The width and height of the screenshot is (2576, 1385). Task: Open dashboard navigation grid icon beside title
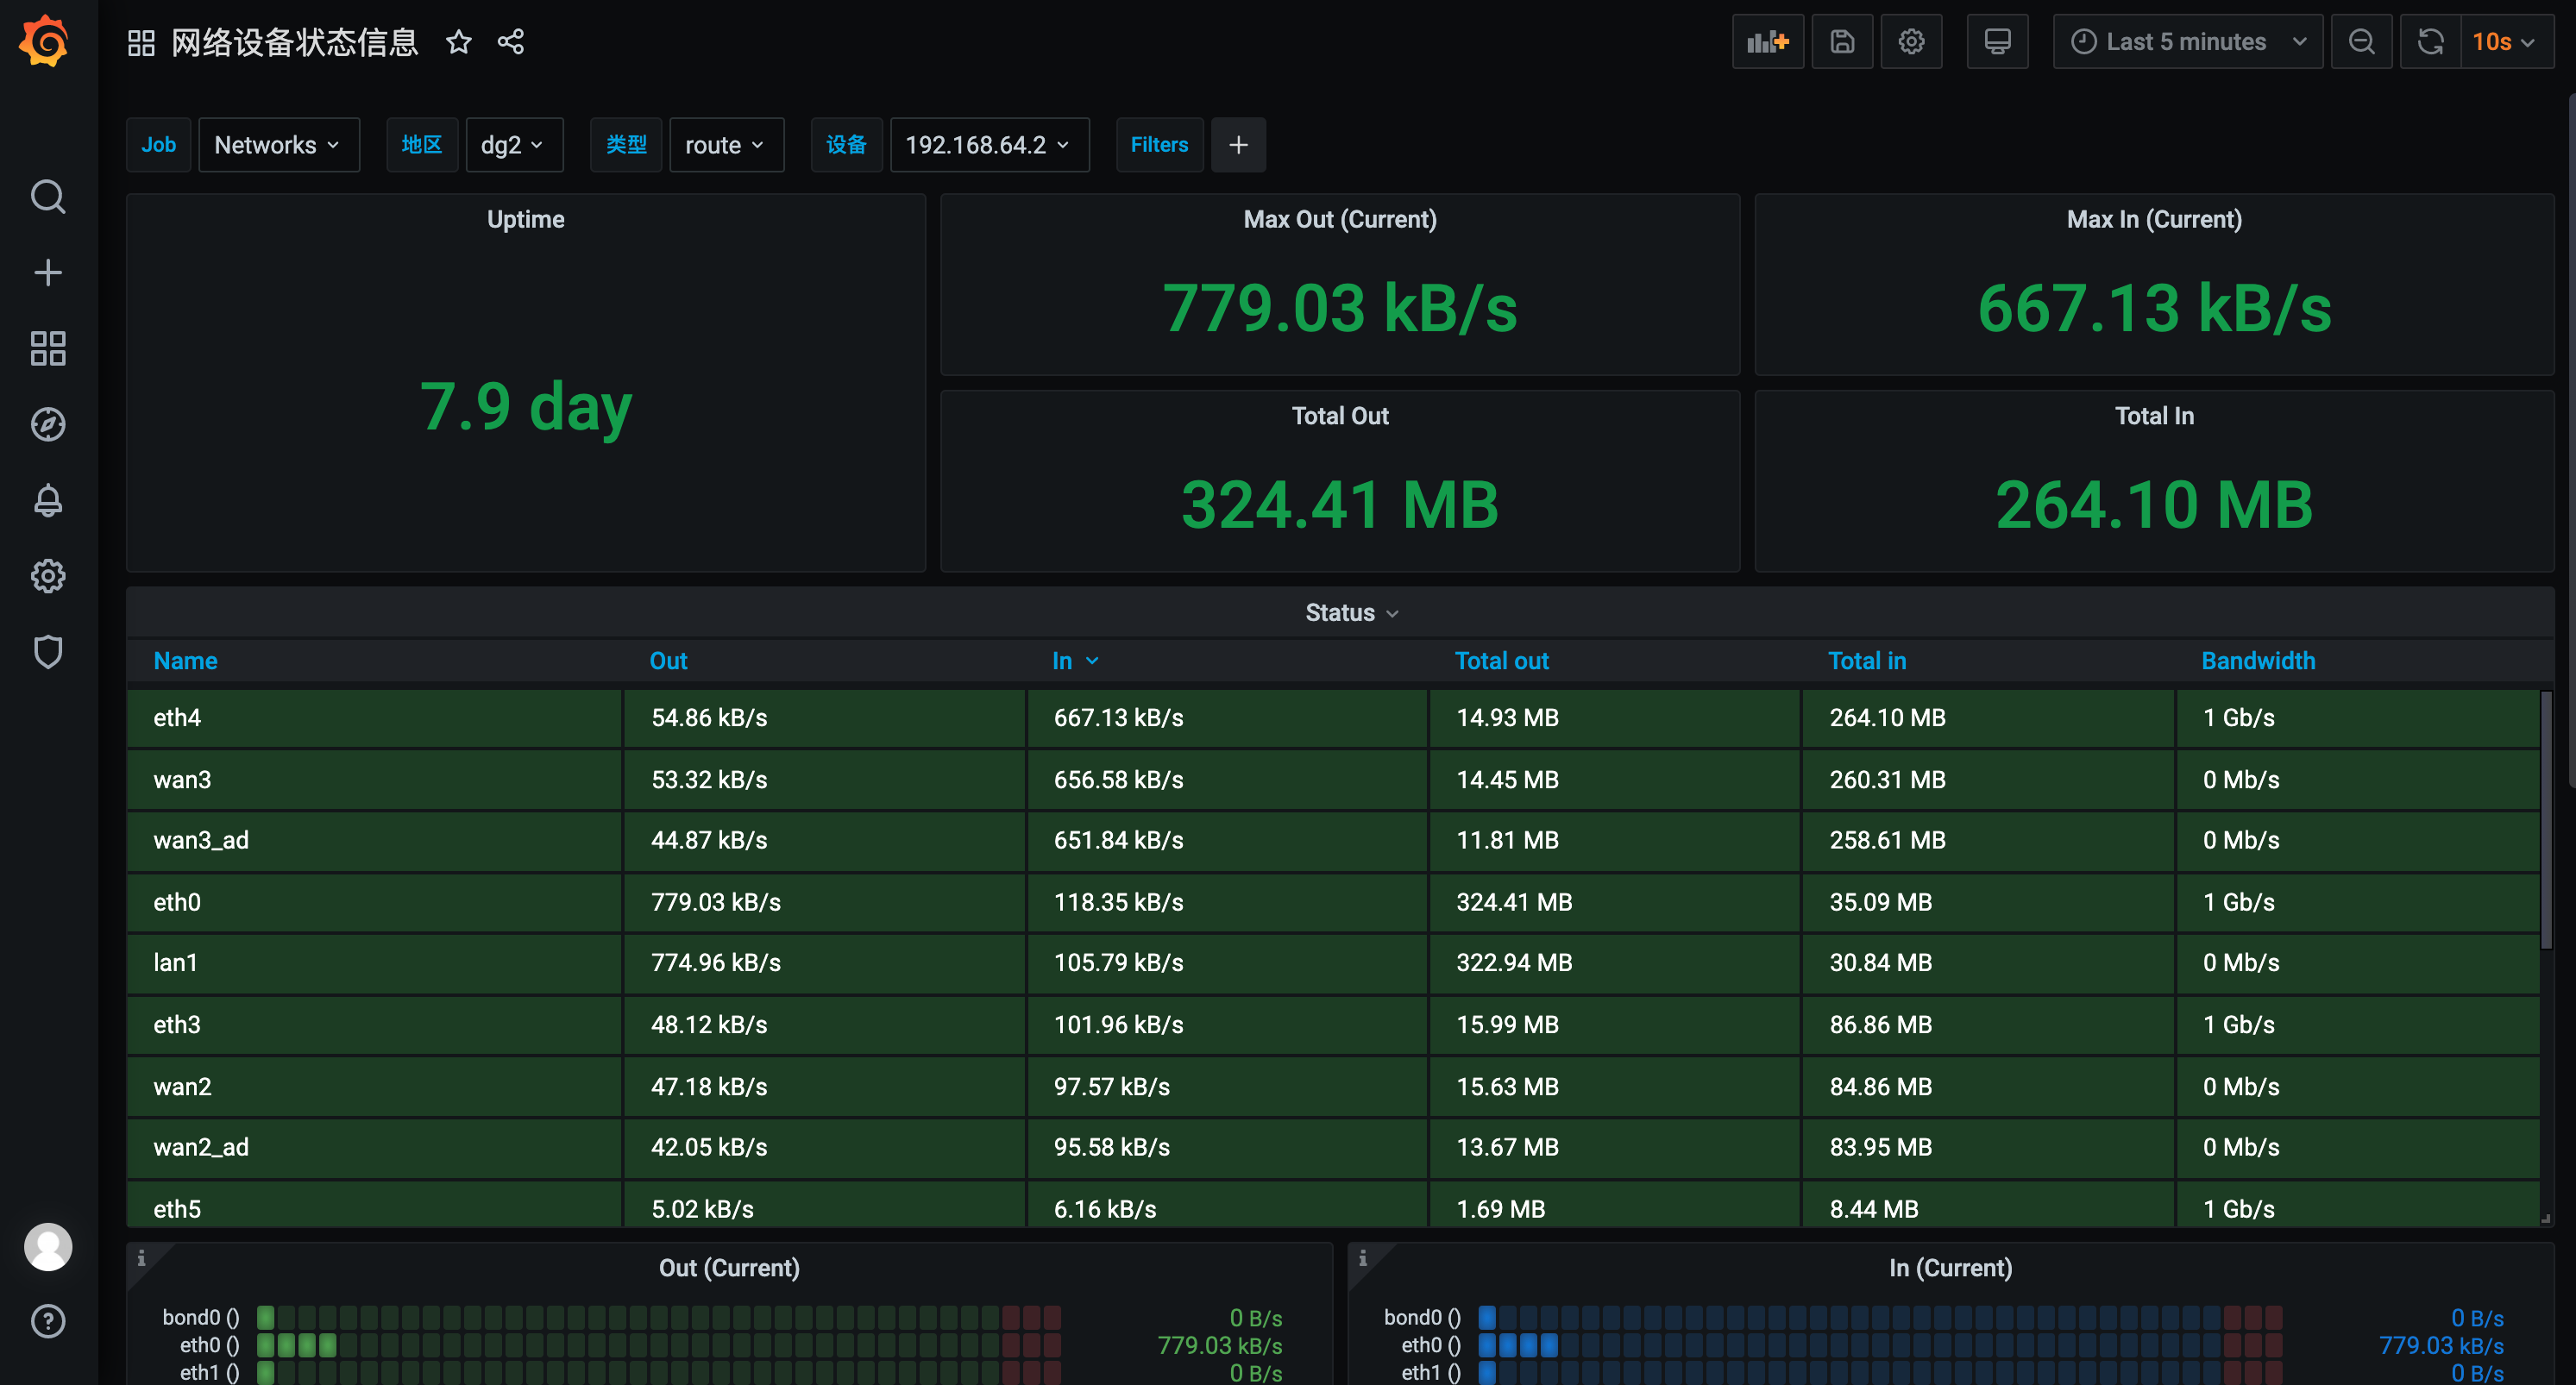tap(141, 42)
